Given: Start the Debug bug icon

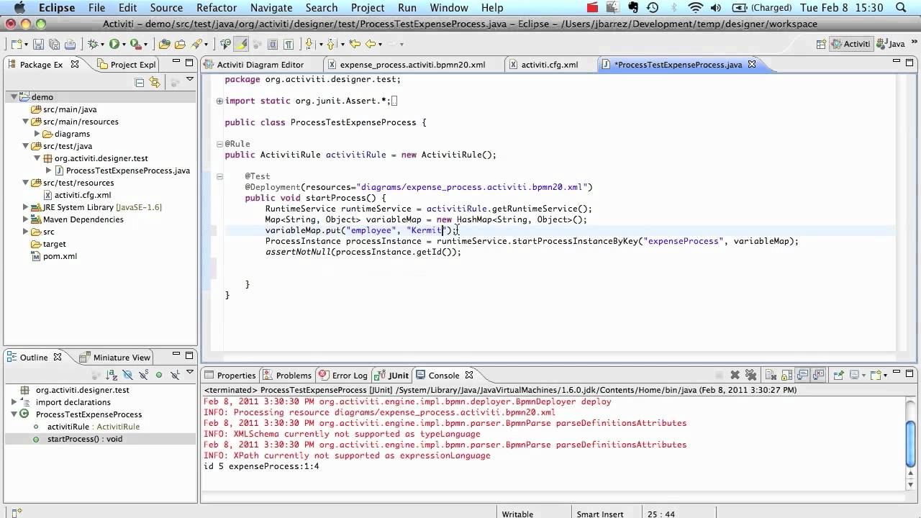Looking at the screenshot, I should click(x=93, y=44).
